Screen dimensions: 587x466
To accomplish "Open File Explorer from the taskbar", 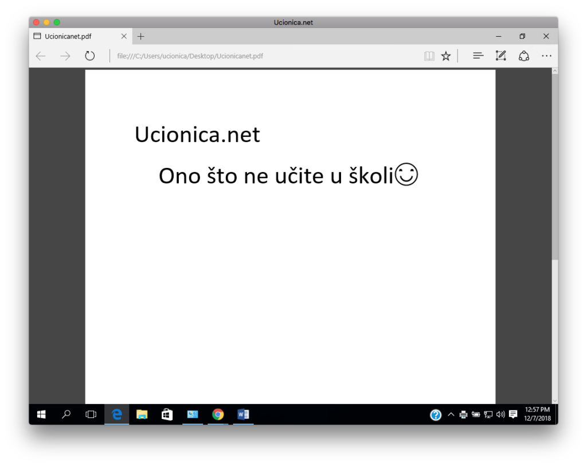I will pos(142,414).
